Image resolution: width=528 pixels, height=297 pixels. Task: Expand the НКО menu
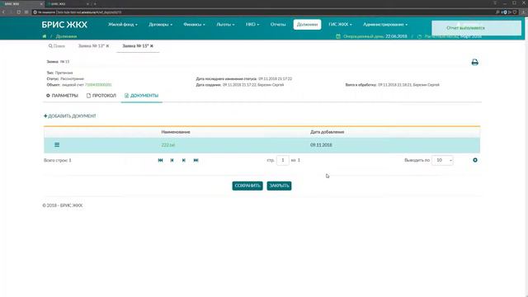point(252,25)
